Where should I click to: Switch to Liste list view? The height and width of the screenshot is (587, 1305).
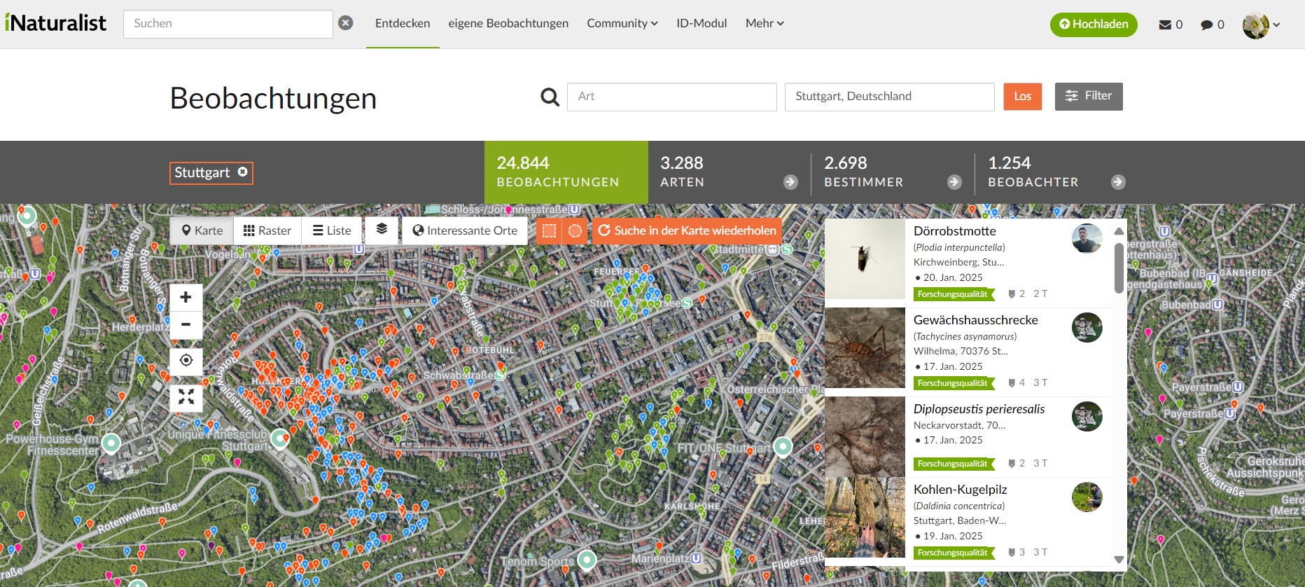[332, 230]
